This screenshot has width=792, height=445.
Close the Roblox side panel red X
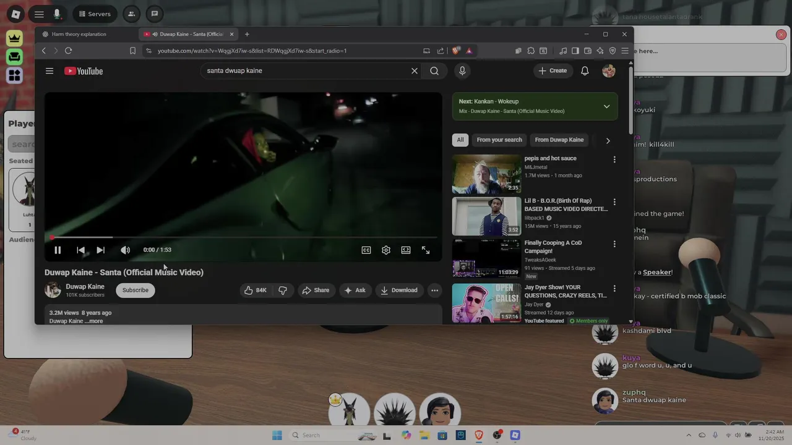click(781, 35)
